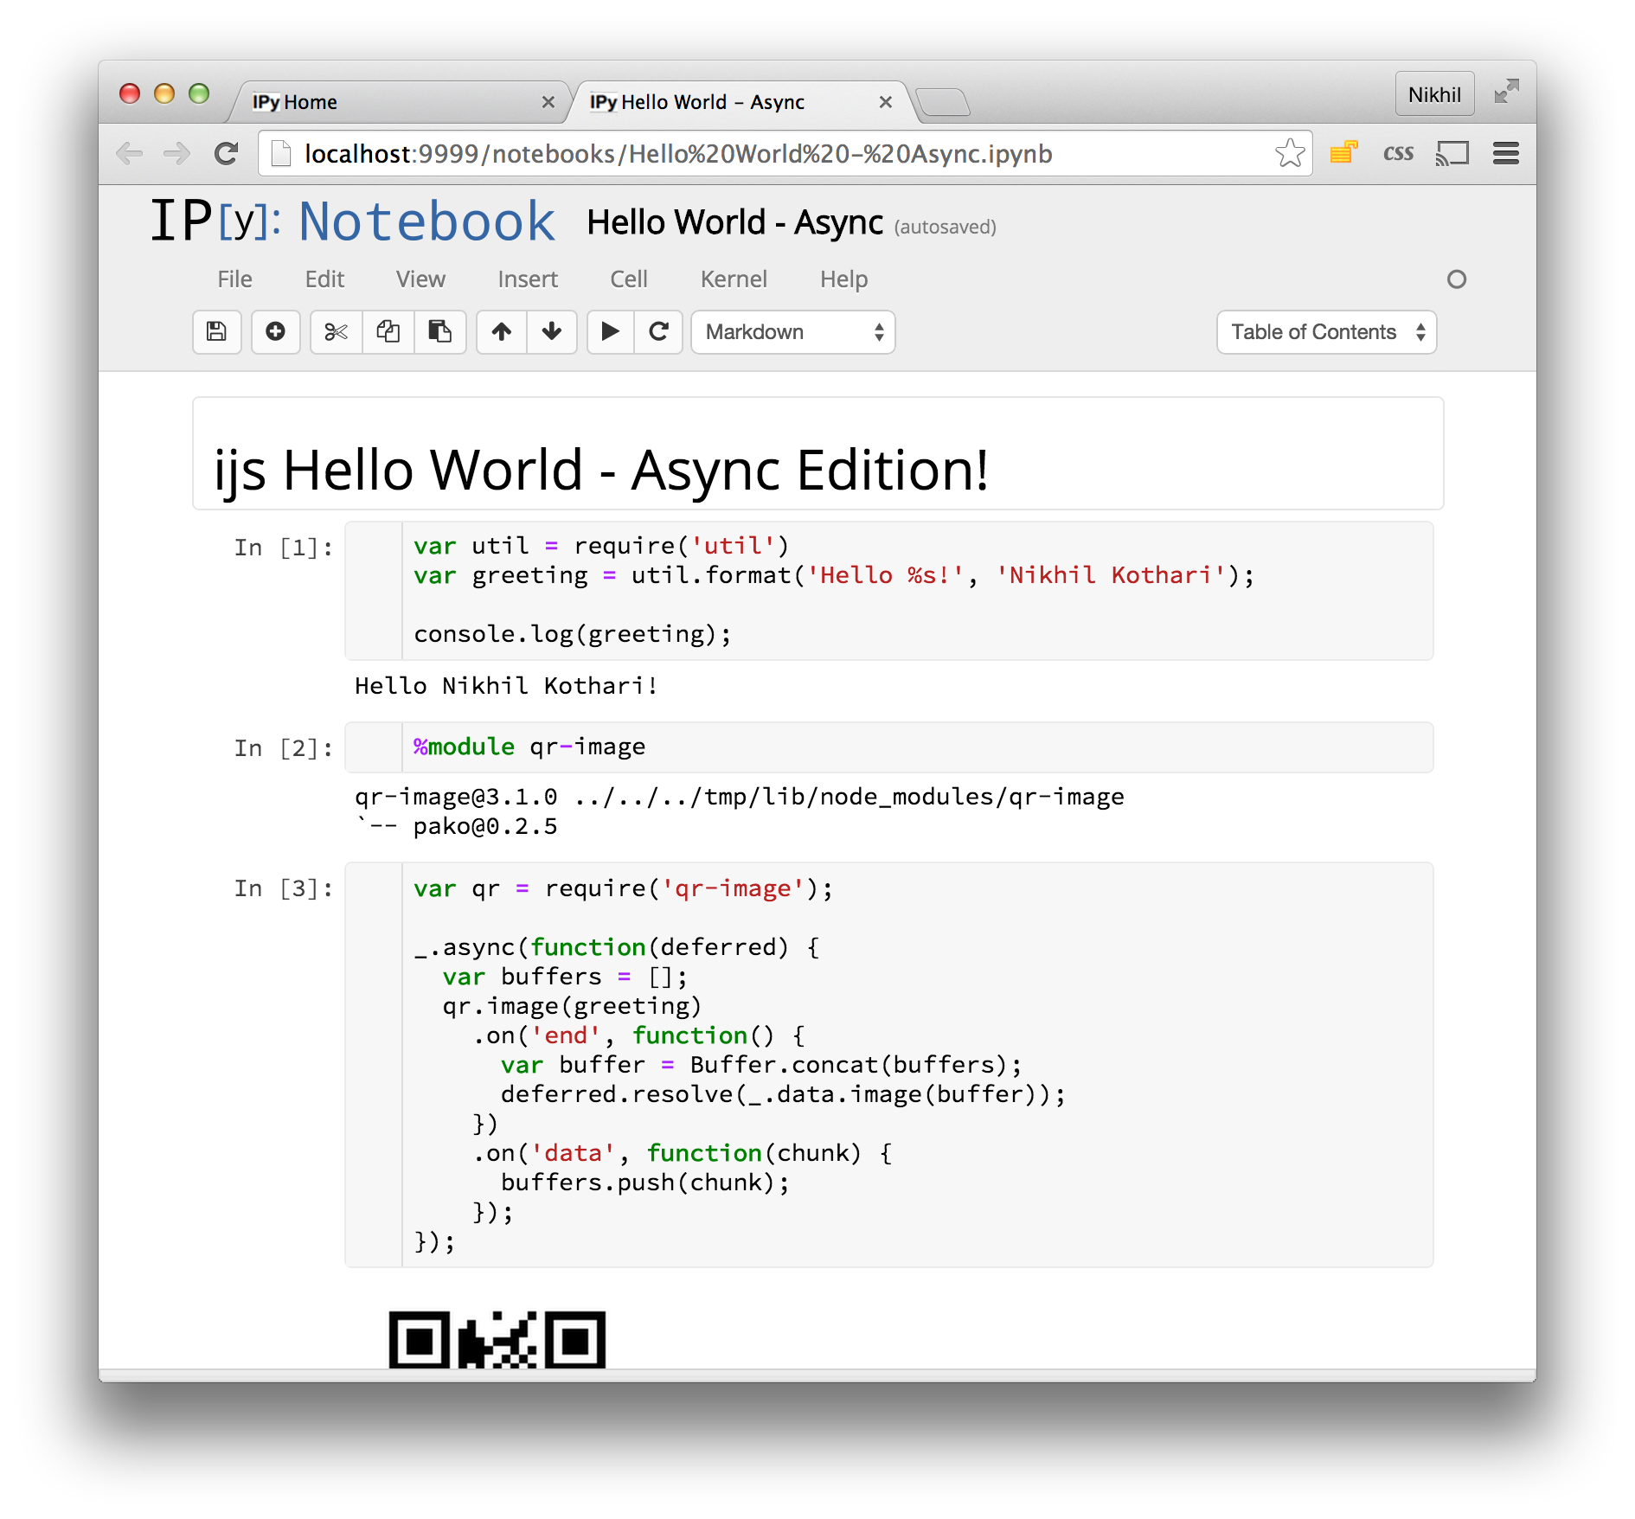Rename notebook by clicking Hello World - Async title
The width and height of the screenshot is (1635, 1519).
point(734,222)
